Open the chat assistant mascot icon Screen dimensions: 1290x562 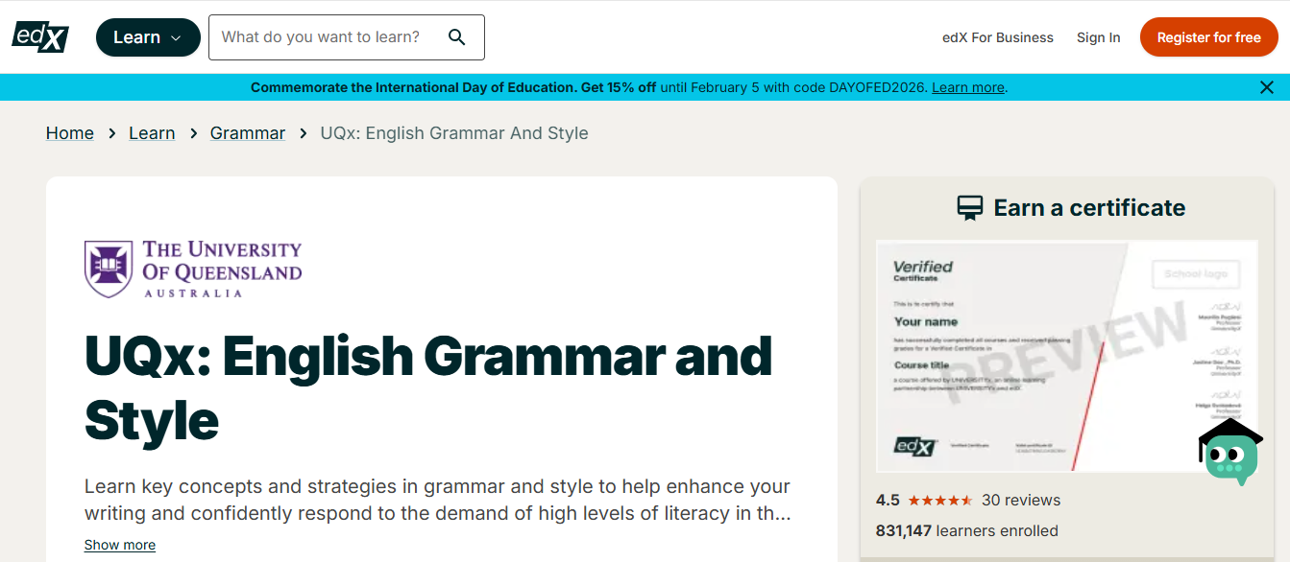click(1229, 453)
